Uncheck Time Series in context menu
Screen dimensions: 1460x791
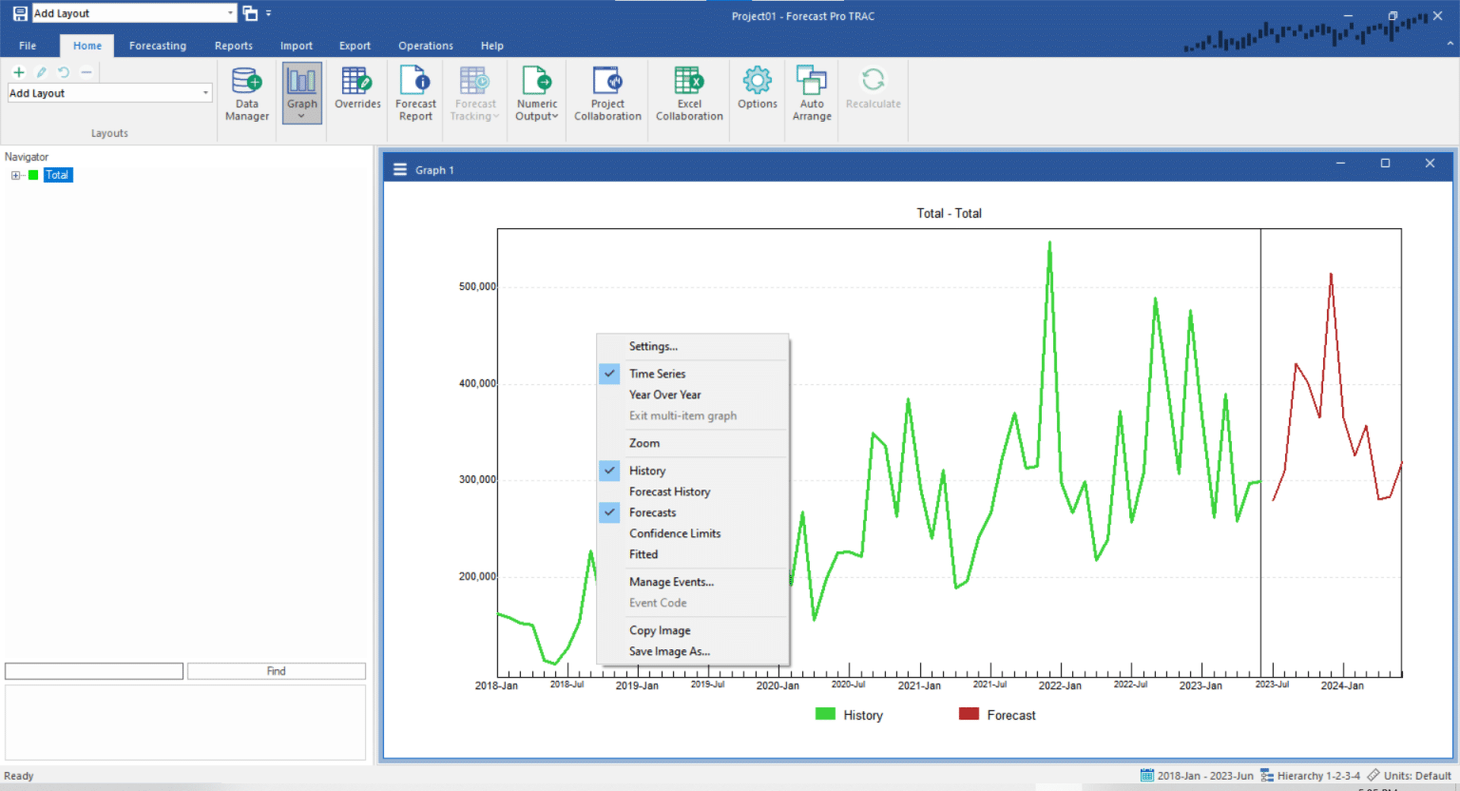pyautogui.click(x=657, y=374)
